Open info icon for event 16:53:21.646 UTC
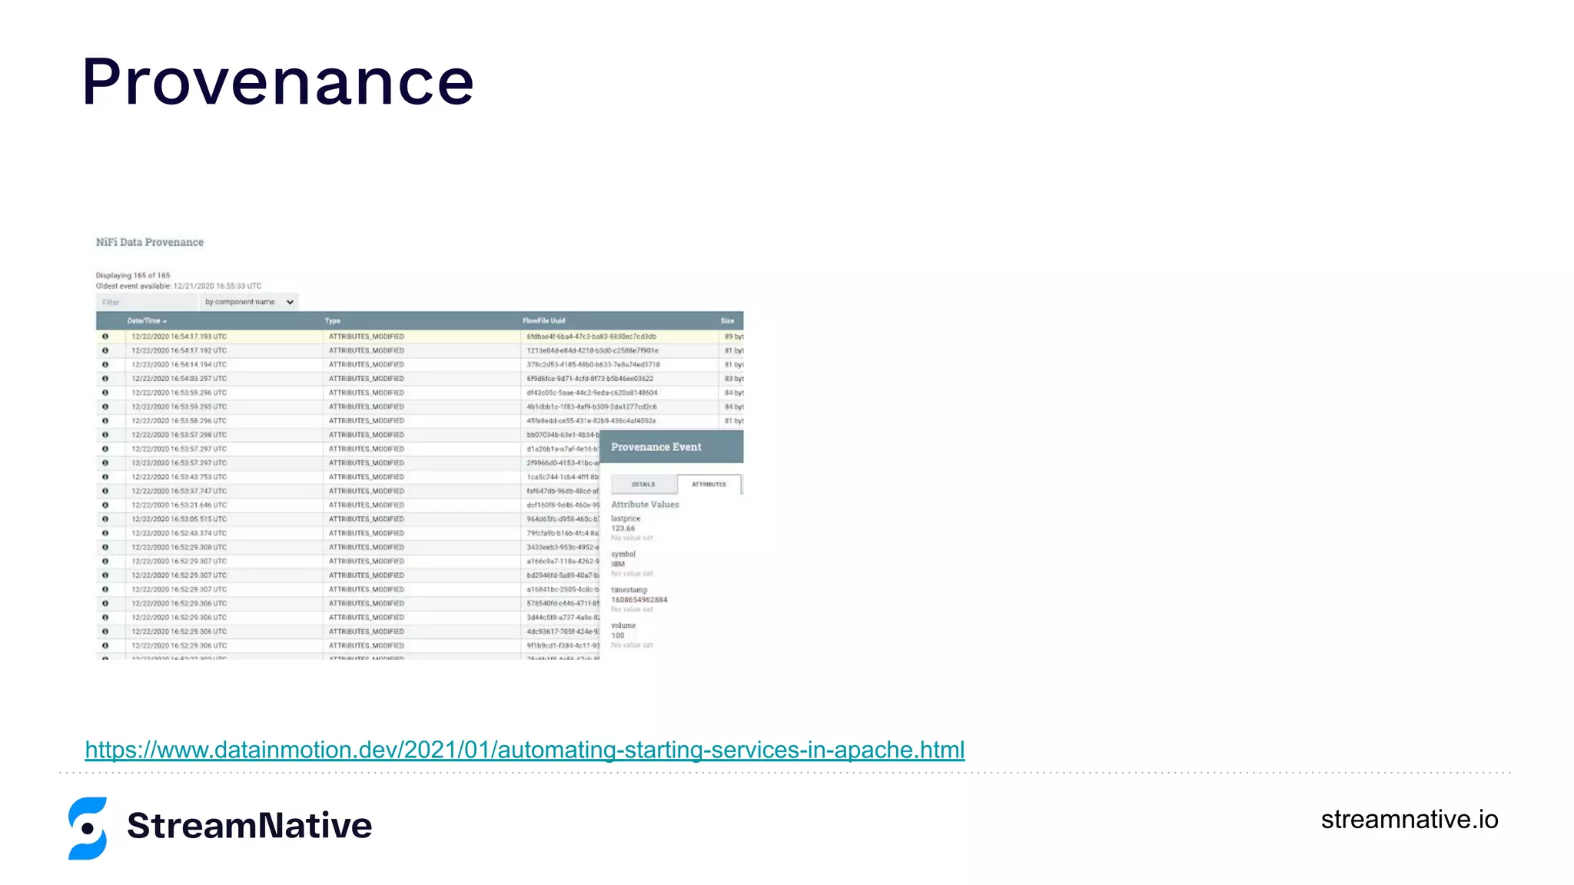The width and height of the screenshot is (1574, 885). [x=105, y=505]
